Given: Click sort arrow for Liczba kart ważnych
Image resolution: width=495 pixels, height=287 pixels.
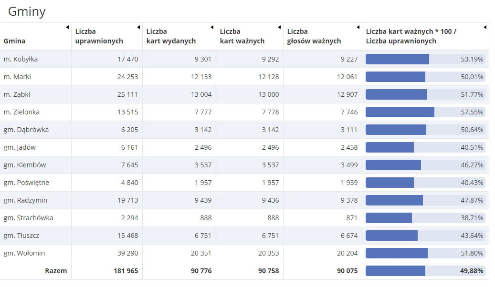Looking at the screenshot, I should pos(279,27).
